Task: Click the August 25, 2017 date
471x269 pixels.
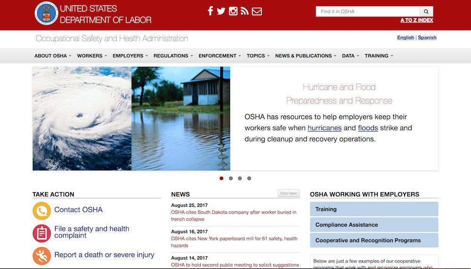Action: (189, 205)
